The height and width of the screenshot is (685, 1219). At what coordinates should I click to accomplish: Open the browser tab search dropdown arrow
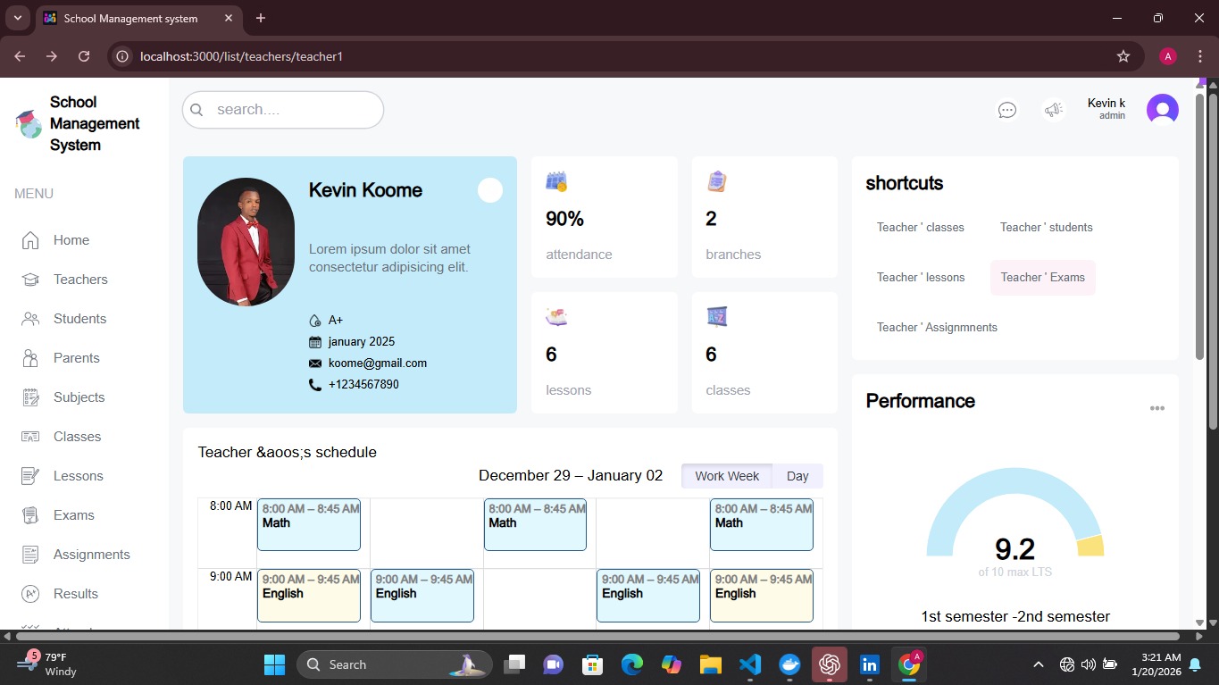click(17, 18)
